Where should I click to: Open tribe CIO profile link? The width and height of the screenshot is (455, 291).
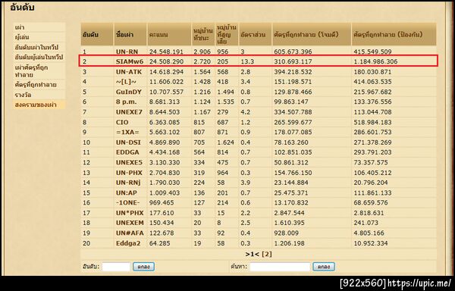(122, 122)
